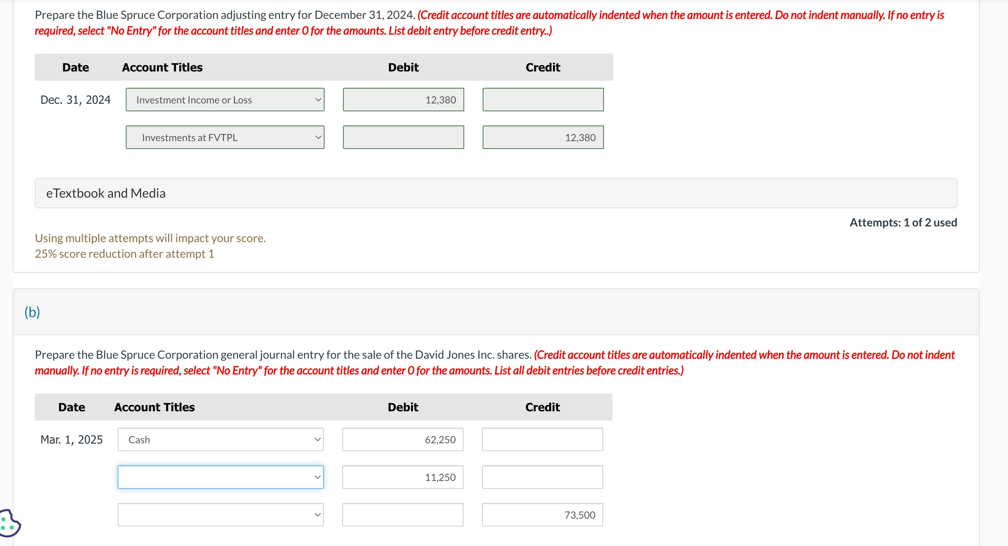This screenshot has width=1008, height=546.
Task: Click the (b) section header
Action: (32, 312)
